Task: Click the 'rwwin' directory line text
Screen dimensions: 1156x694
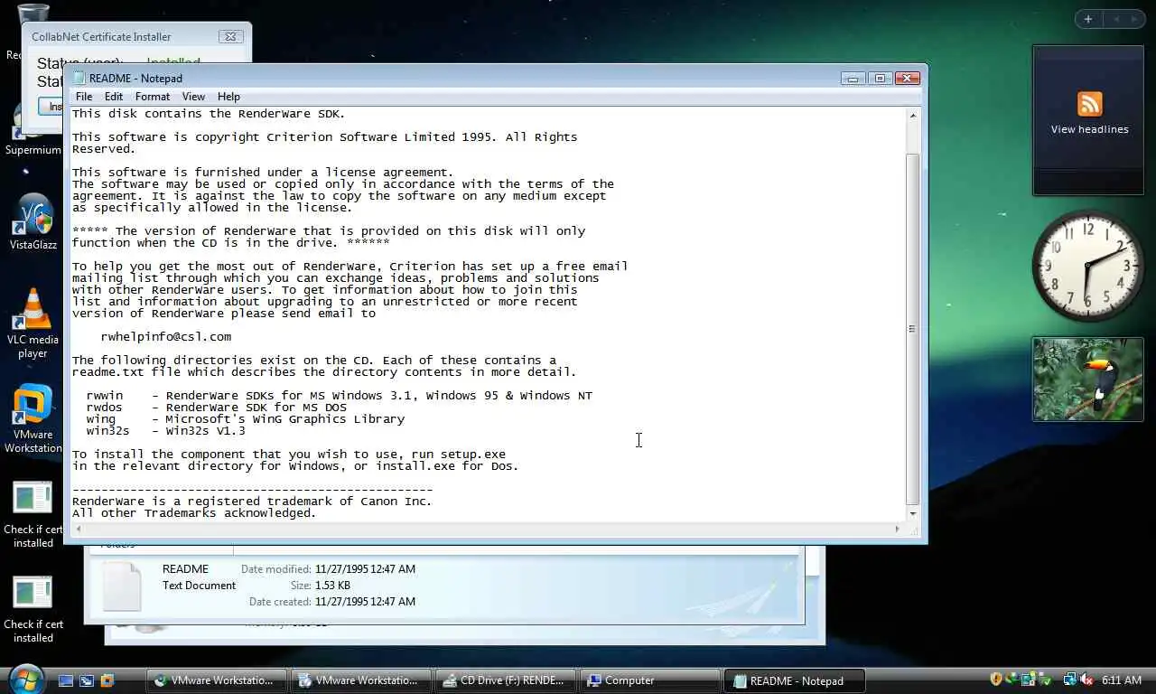Action: (340, 395)
